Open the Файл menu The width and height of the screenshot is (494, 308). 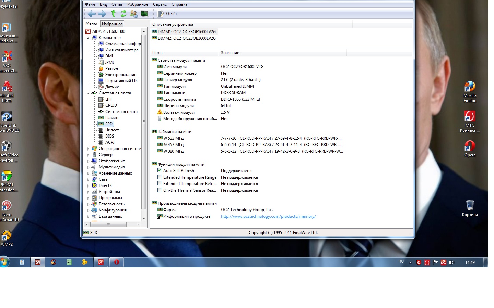pyautogui.click(x=90, y=4)
